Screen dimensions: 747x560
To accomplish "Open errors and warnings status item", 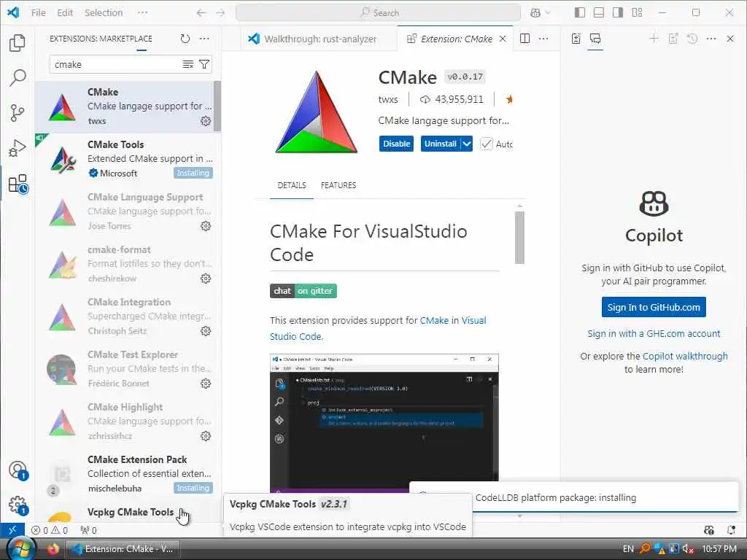I will (50, 530).
